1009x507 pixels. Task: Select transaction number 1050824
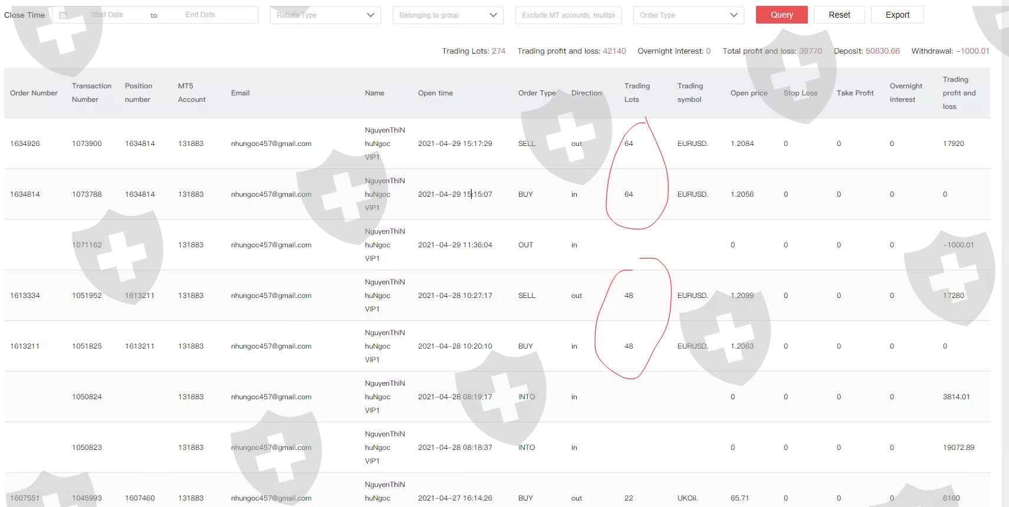point(87,397)
